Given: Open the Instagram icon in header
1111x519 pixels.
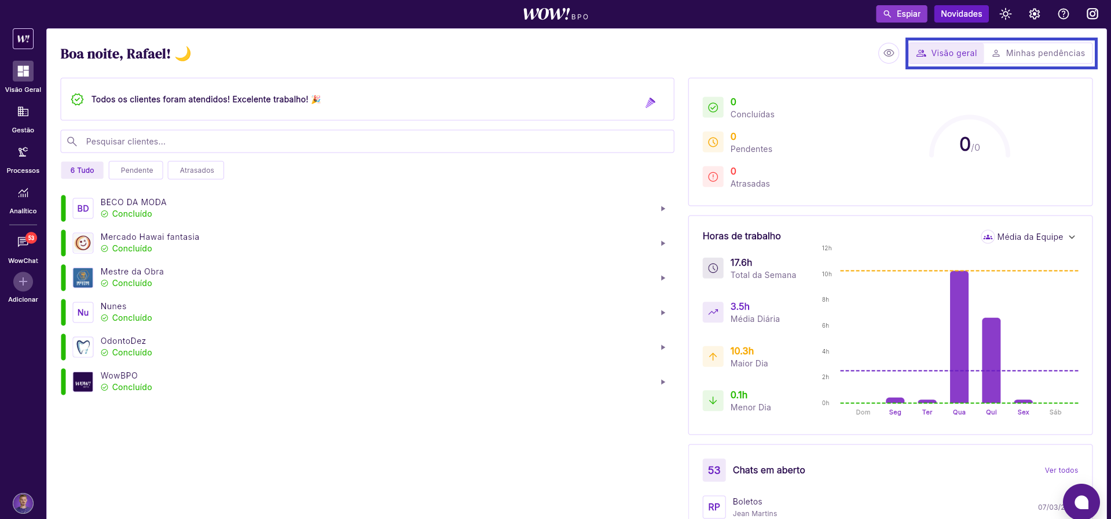Looking at the screenshot, I should [1092, 14].
